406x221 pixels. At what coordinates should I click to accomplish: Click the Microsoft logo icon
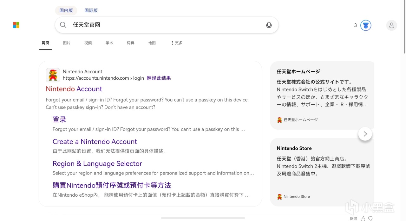pyautogui.click(x=16, y=25)
